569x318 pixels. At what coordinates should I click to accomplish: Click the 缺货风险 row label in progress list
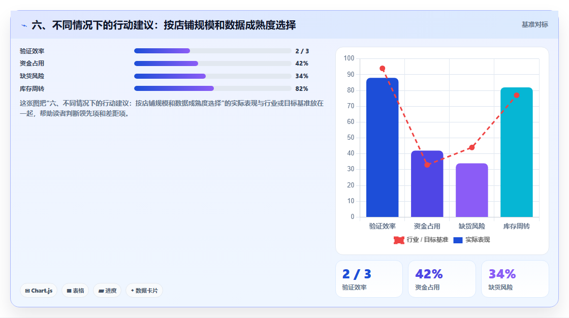click(32, 76)
